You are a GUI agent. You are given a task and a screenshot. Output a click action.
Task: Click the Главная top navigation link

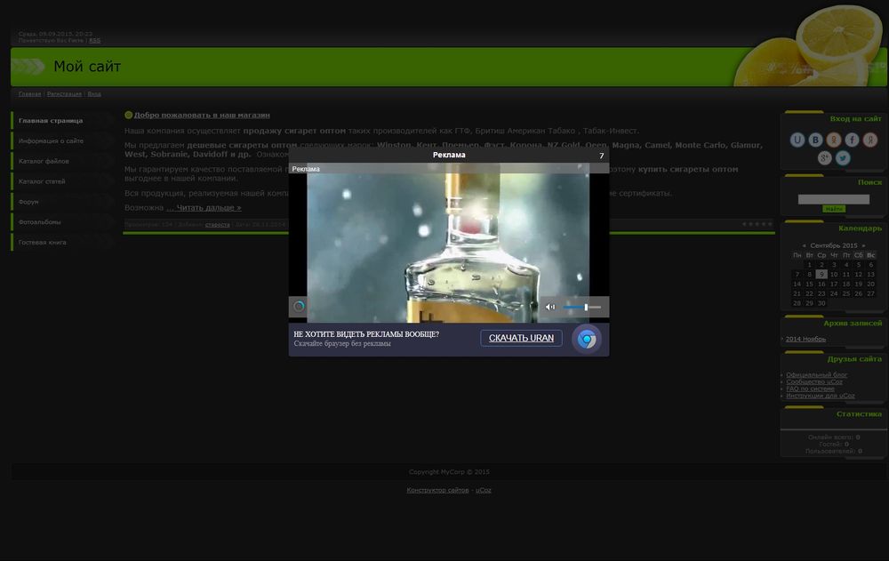click(29, 94)
